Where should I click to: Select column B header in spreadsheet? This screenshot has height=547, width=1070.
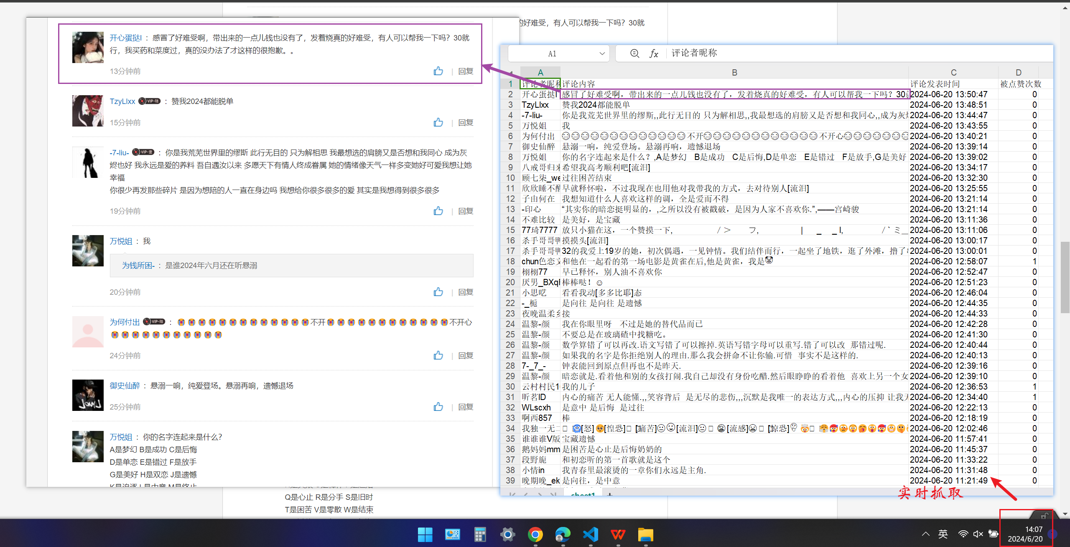point(734,72)
